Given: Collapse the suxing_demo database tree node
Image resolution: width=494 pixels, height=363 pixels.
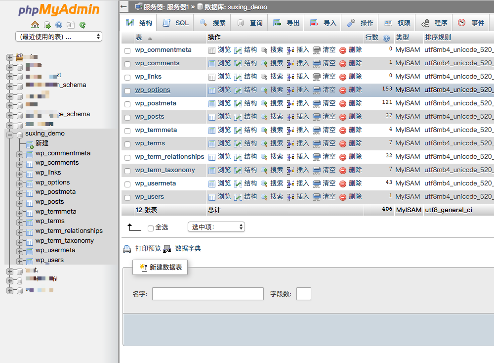Looking at the screenshot, I should [10, 135].
